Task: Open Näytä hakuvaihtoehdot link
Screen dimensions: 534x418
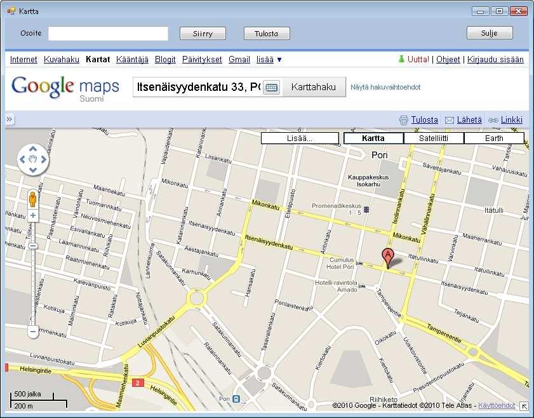Action: click(385, 87)
